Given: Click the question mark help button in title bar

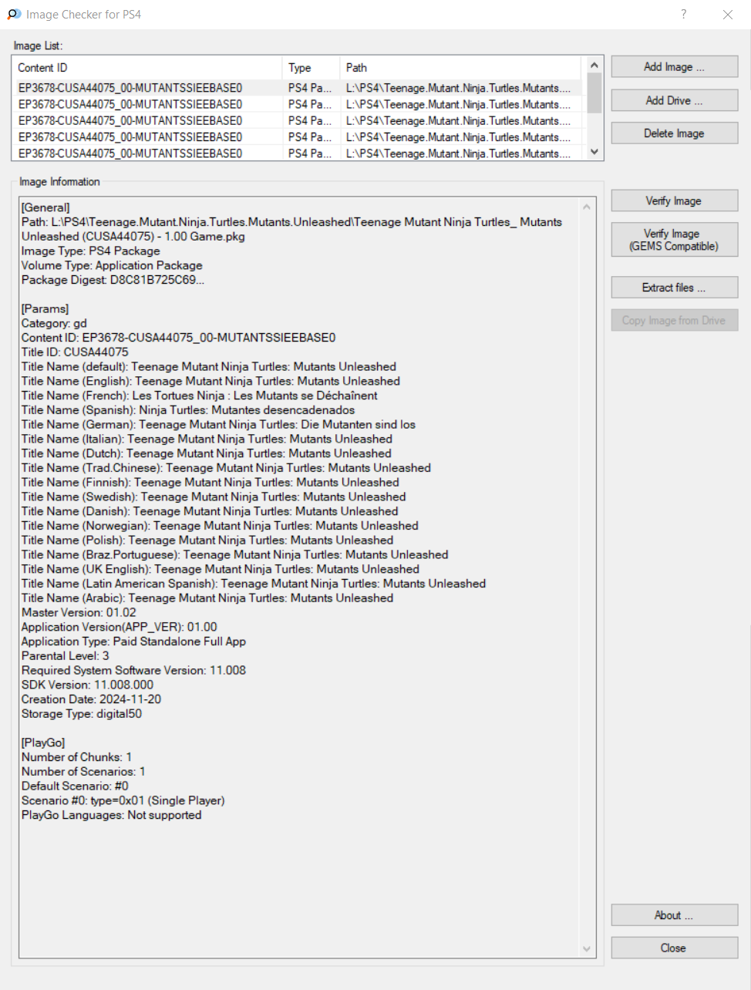Looking at the screenshot, I should [683, 14].
